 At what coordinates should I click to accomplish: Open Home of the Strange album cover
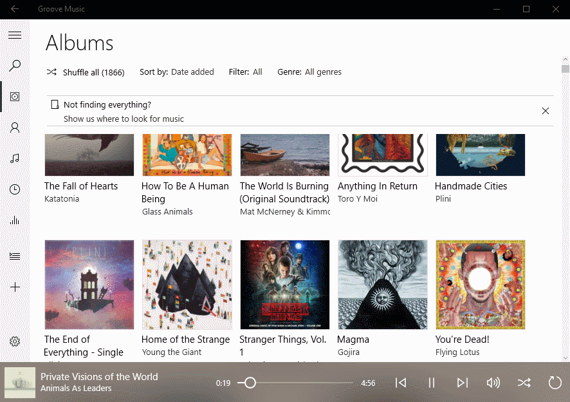(x=187, y=285)
